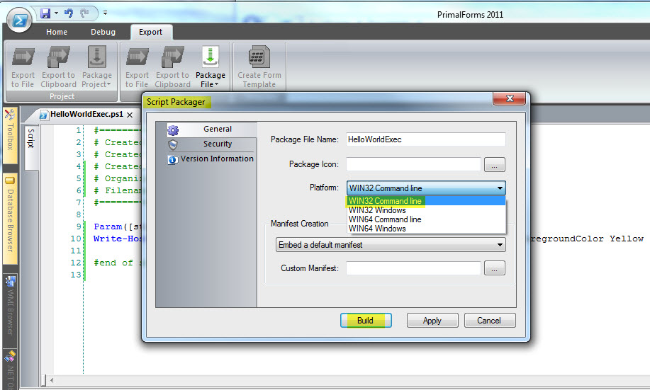Open the Toolbox side panel

click(10, 135)
